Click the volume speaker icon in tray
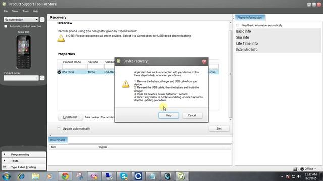323x181 pixels. point(299,176)
